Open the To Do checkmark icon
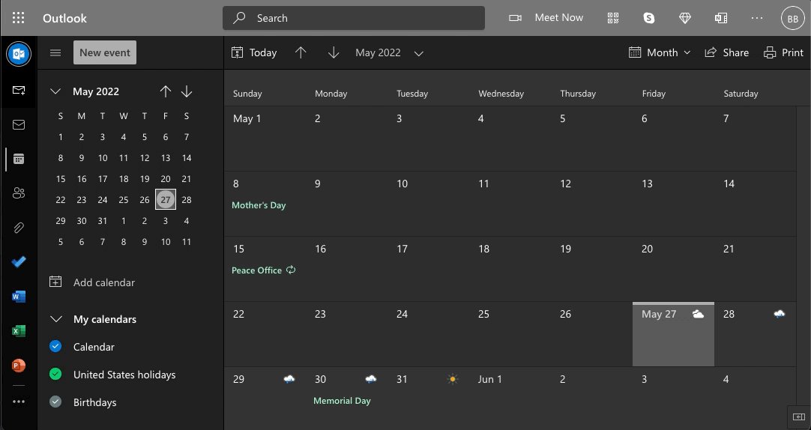This screenshot has width=811, height=430. tap(19, 262)
